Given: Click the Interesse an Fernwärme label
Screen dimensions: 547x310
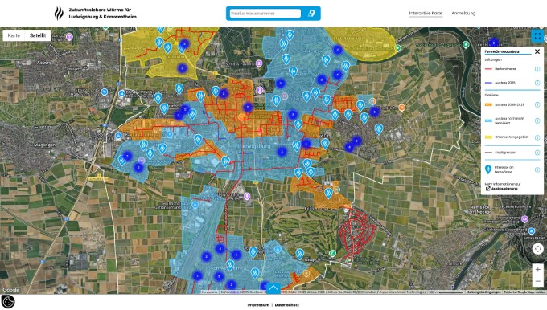Looking at the screenshot, I should pyautogui.click(x=504, y=169).
